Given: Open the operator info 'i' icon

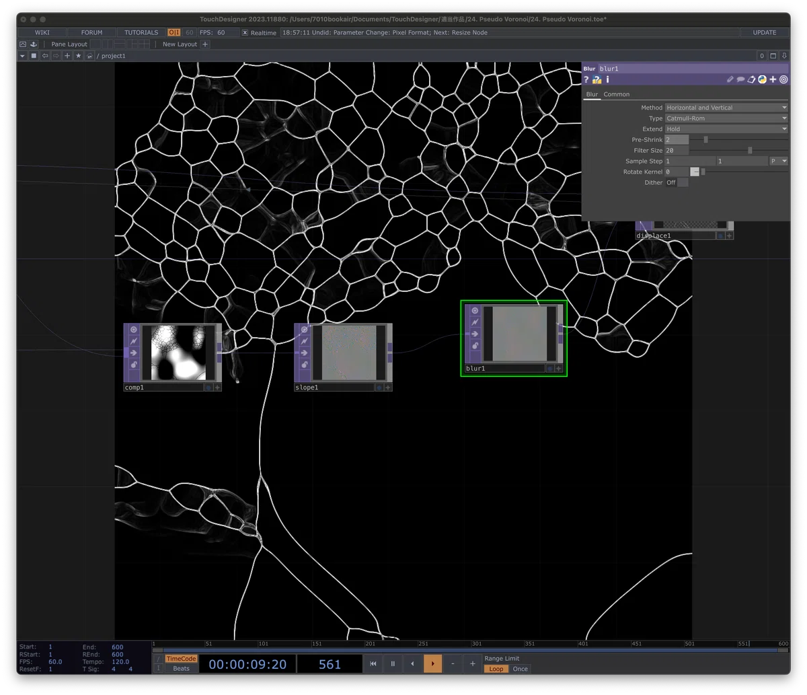Looking at the screenshot, I should tap(607, 79).
